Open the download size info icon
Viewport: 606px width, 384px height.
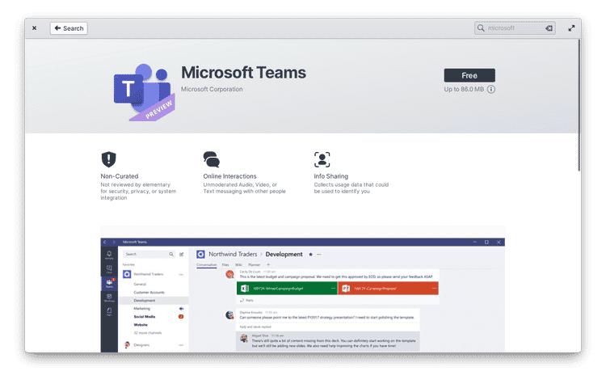490,89
